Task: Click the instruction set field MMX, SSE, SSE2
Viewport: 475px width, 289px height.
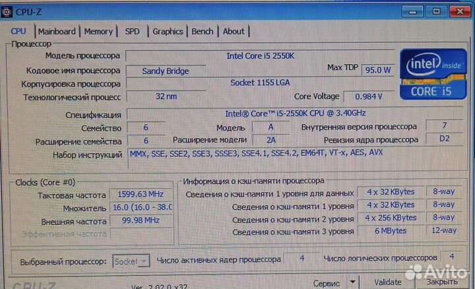Action: click(296, 158)
